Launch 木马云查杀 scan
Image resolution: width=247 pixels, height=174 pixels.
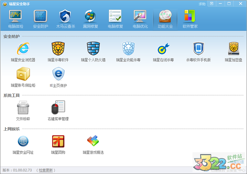click(x=65, y=19)
